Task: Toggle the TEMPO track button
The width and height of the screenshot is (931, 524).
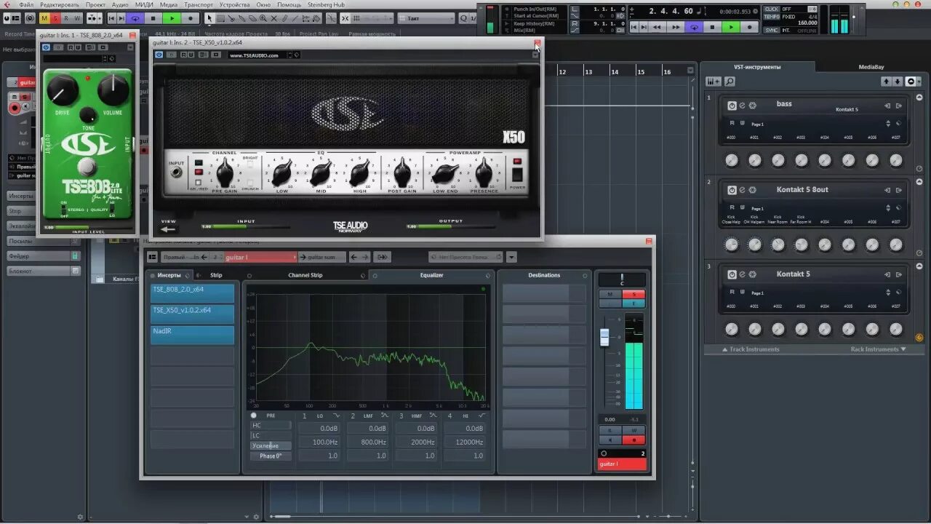Action: (772, 16)
